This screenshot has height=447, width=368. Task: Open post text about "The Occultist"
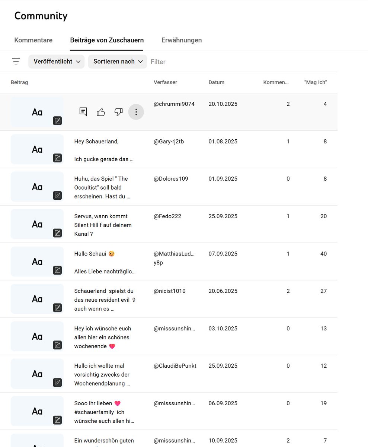102,187
